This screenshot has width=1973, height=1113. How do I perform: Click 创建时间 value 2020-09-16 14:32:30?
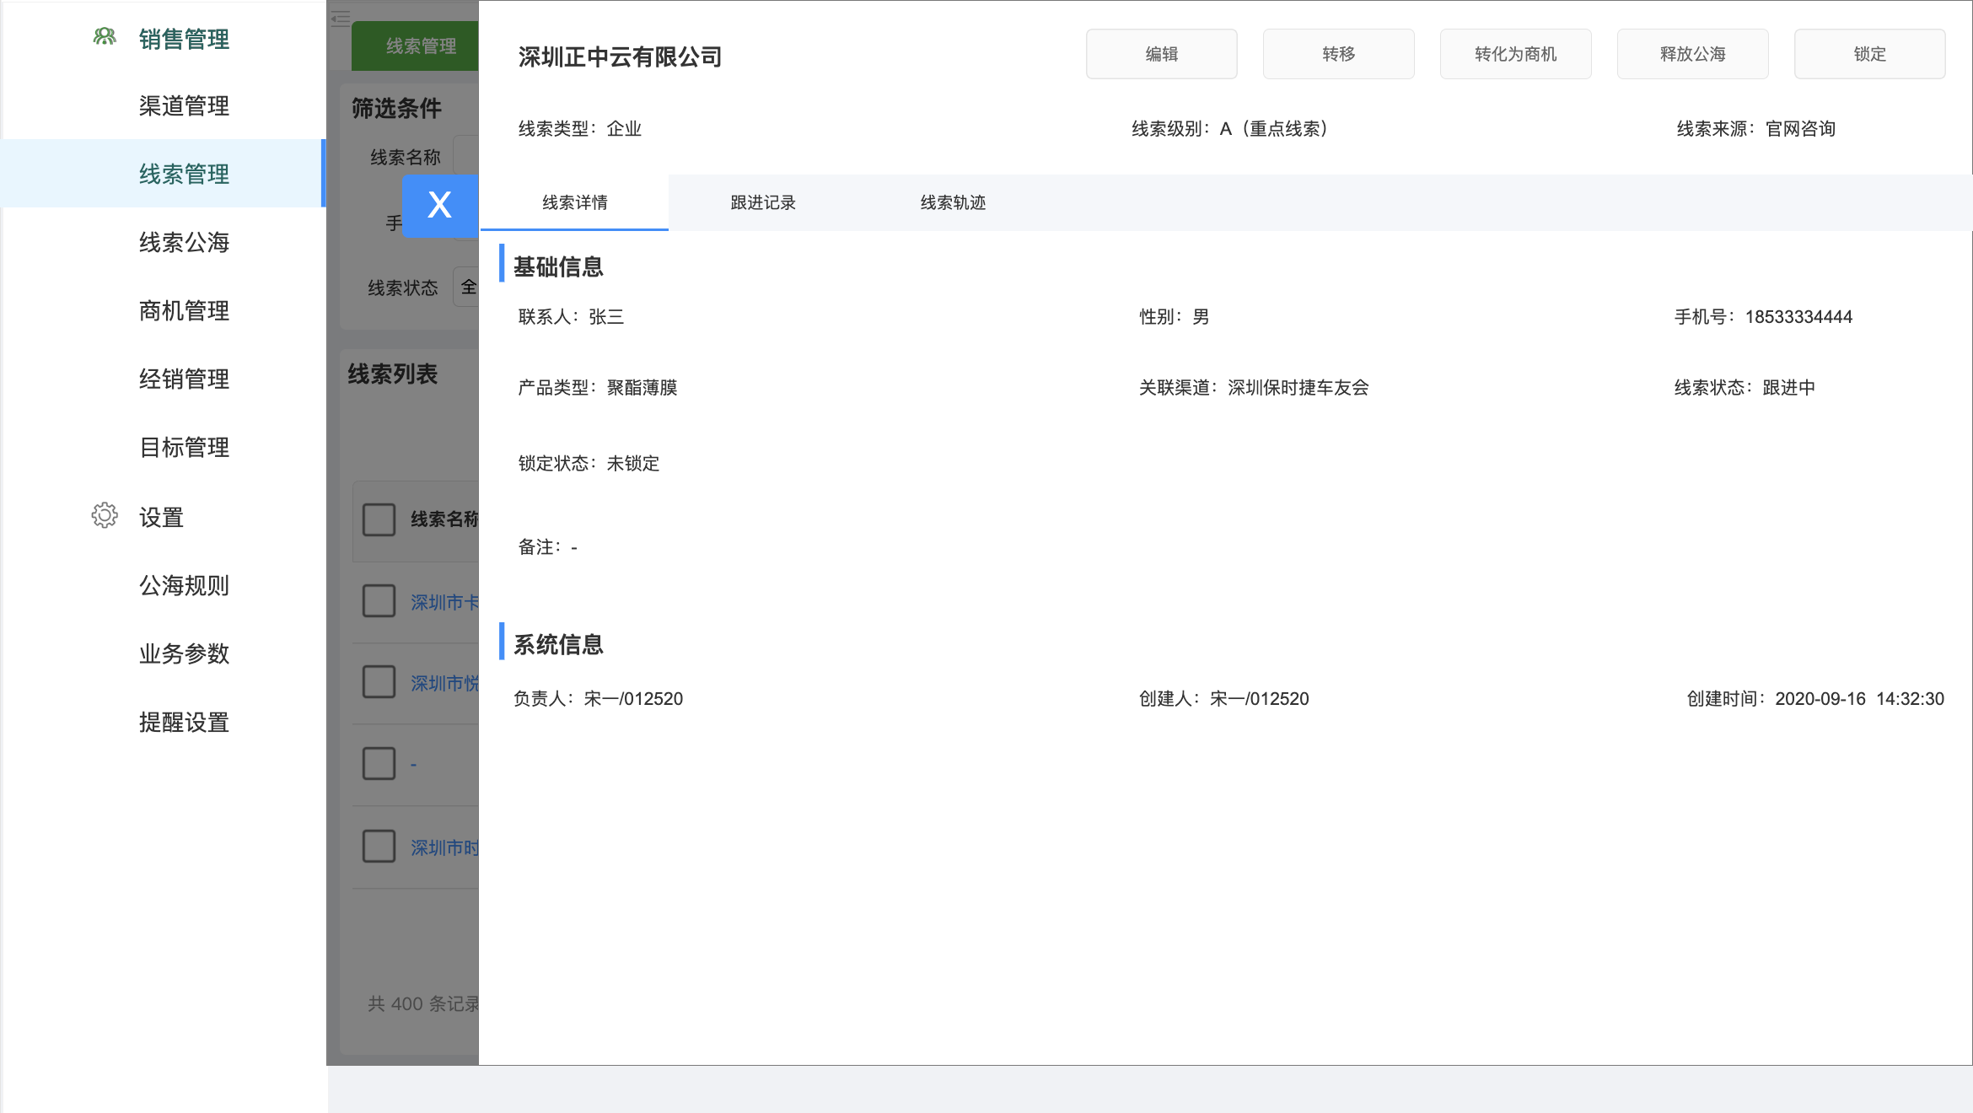pos(1859,699)
